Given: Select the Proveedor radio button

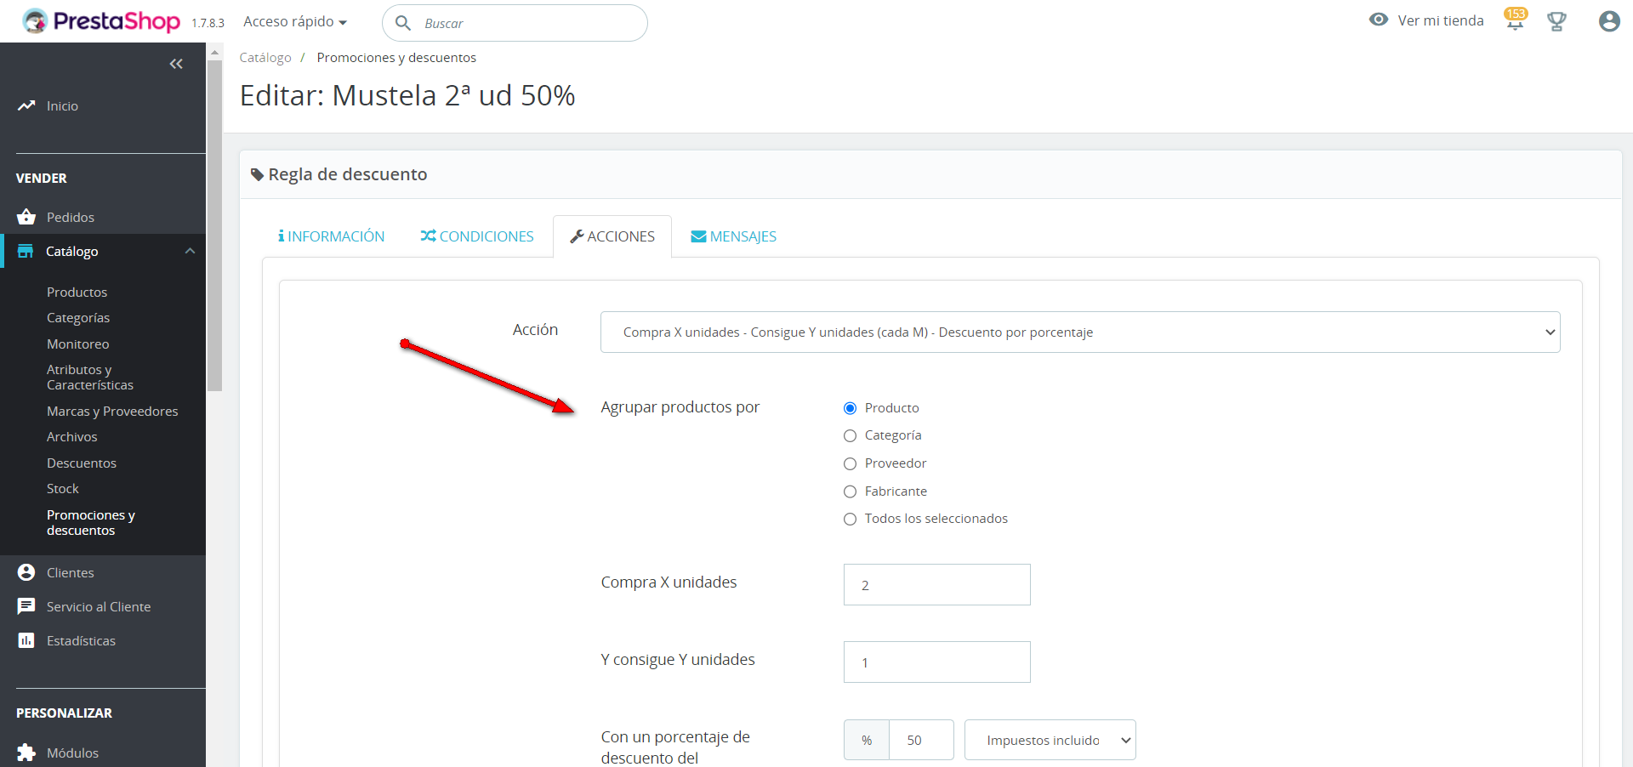Looking at the screenshot, I should click(x=850, y=463).
